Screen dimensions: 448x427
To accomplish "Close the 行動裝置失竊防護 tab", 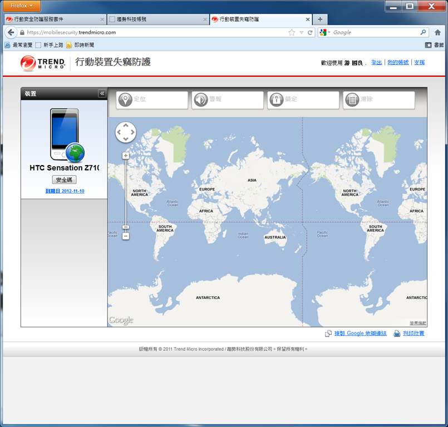I will [x=308, y=19].
